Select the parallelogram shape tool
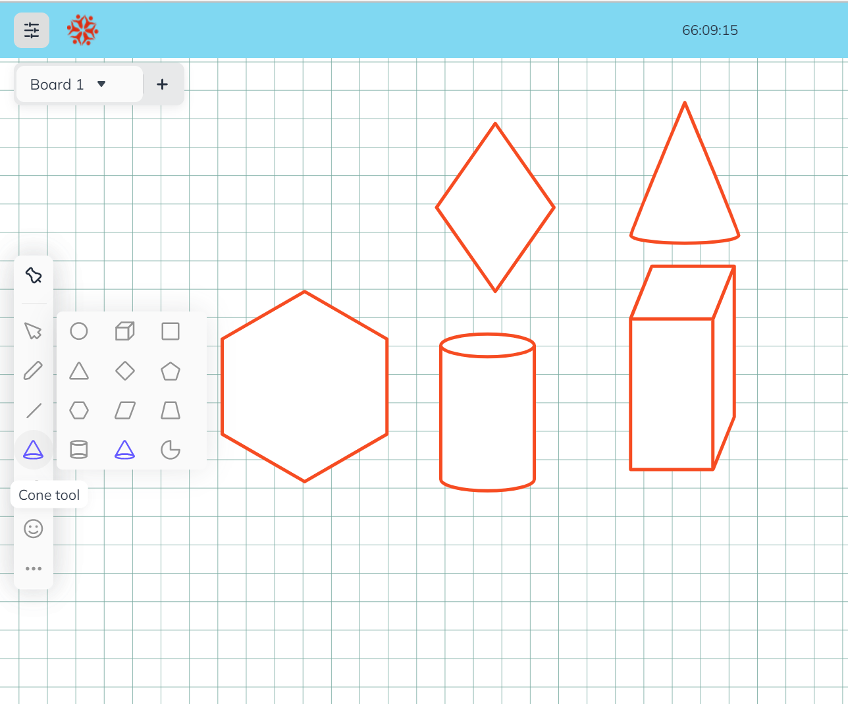 click(124, 410)
